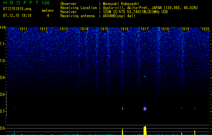Click time marker 1919

185,29
